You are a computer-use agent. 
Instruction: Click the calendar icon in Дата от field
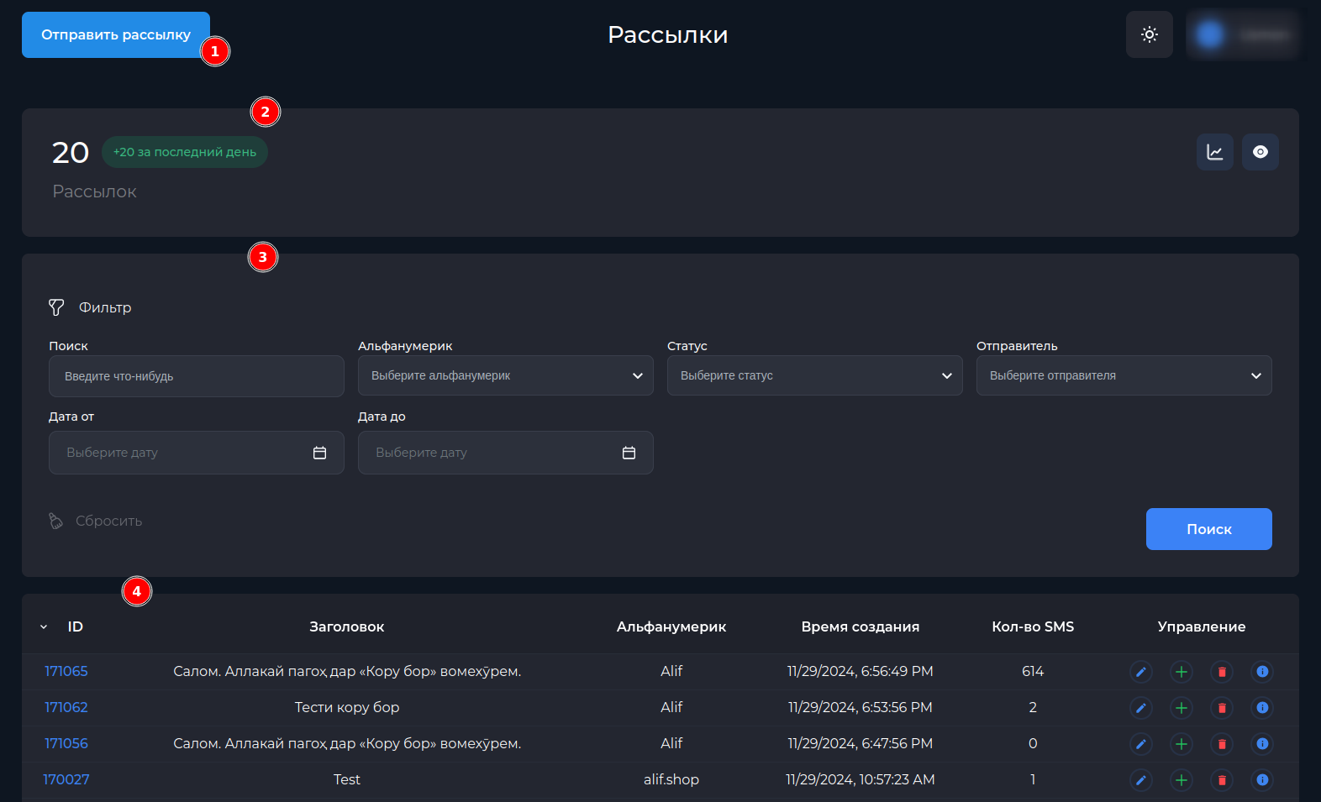tap(319, 453)
